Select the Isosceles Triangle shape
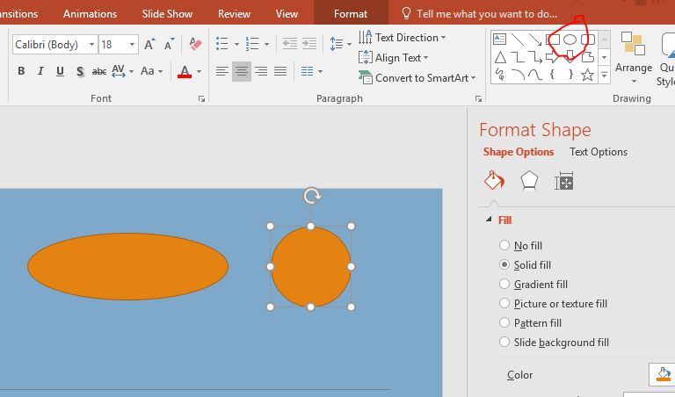 (500, 57)
